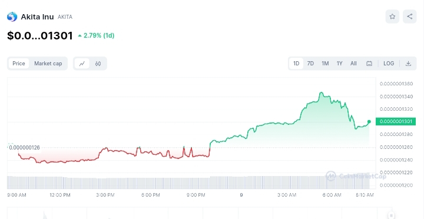The height and width of the screenshot is (219, 424).
Task: Click the $0.0...01301 price heading
Action: (40, 36)
